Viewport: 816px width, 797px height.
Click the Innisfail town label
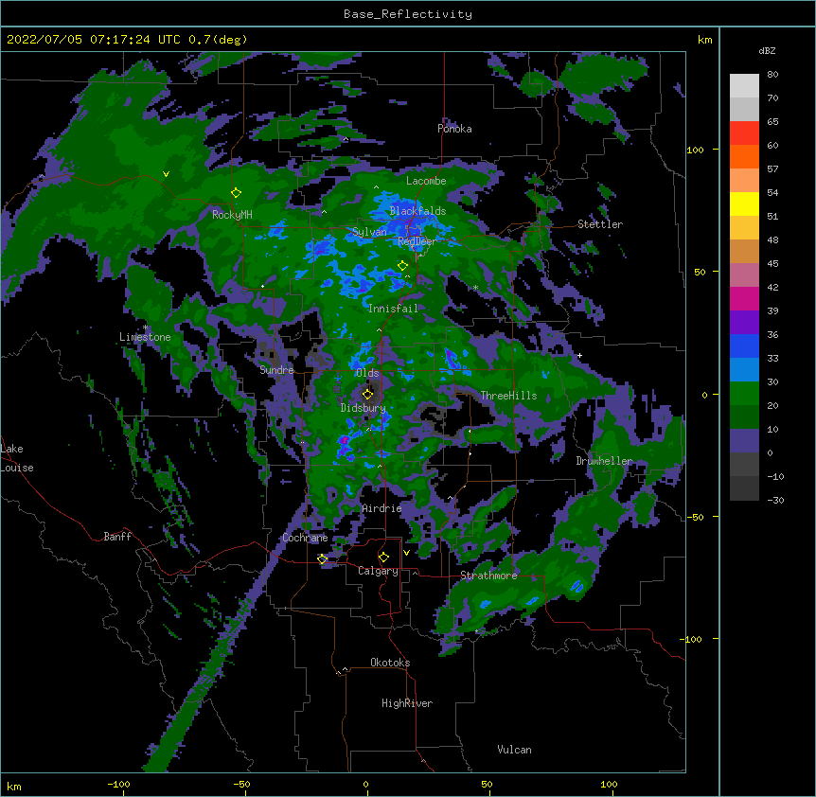click(393, 309)
